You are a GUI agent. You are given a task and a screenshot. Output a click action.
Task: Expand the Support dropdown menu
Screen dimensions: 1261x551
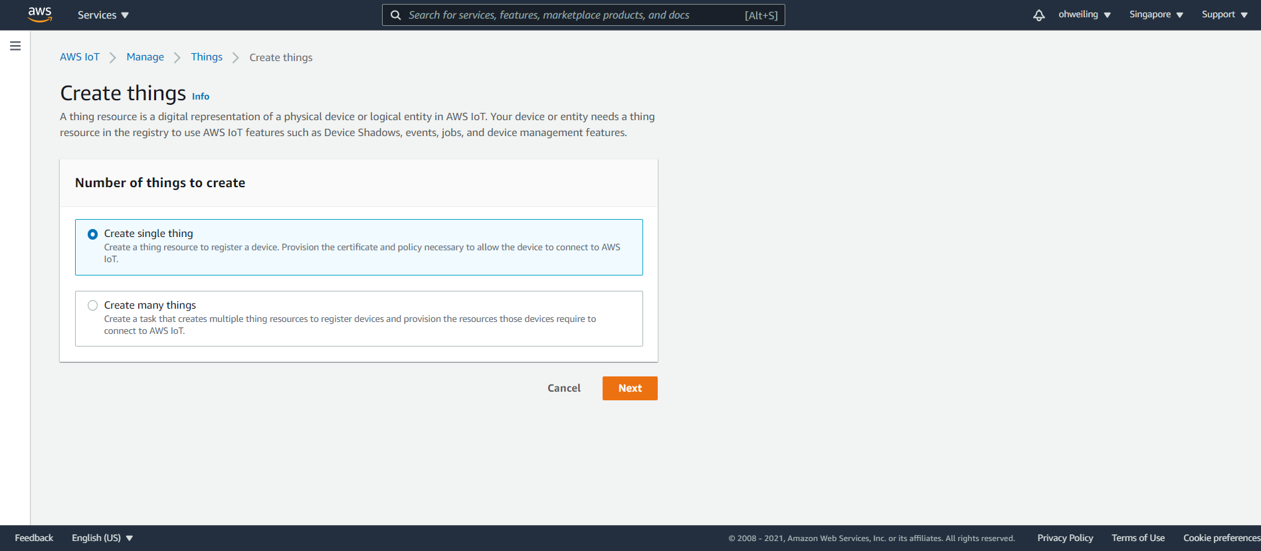pos(1224,15)
